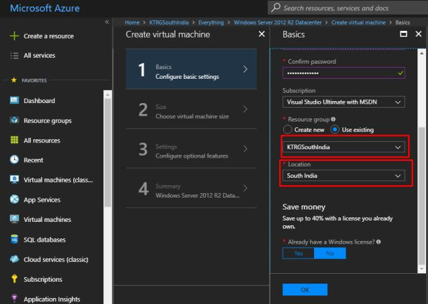
Task: Click the Subscriptions key icon
Action: (14, 279)
